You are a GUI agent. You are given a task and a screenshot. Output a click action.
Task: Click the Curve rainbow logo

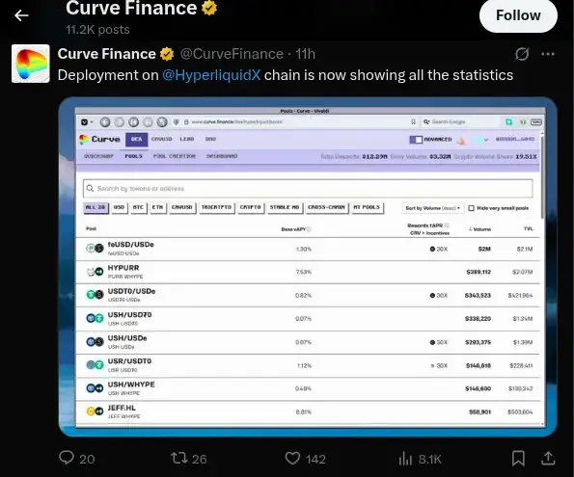tap(84, 140)
